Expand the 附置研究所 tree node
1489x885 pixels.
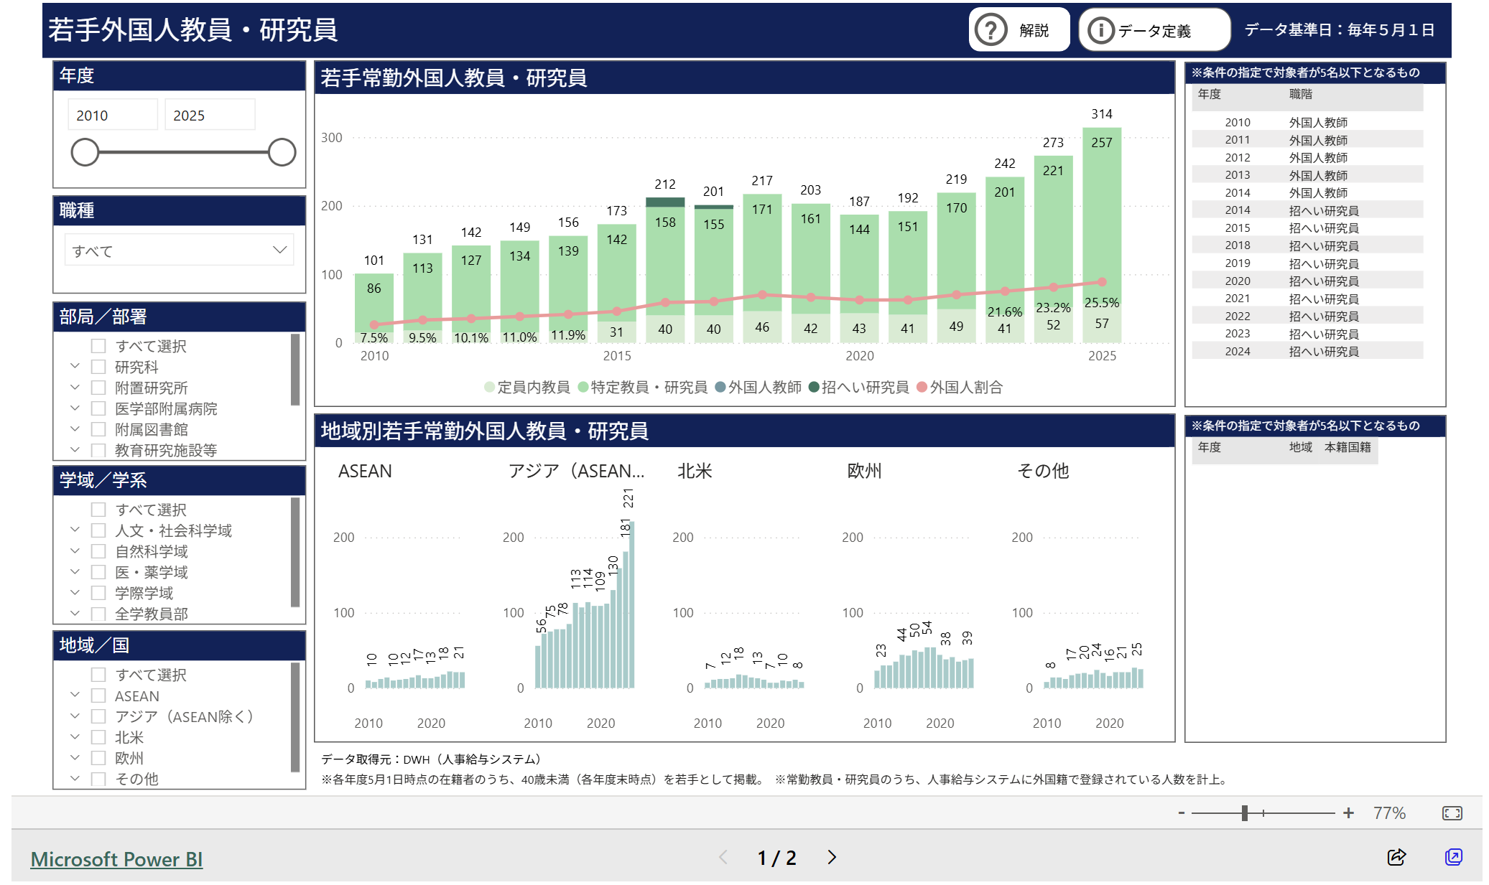coord(75,388)
